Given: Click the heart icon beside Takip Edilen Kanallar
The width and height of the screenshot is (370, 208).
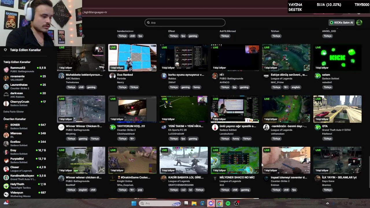Looking at the screenshot, I should [5, 50].
